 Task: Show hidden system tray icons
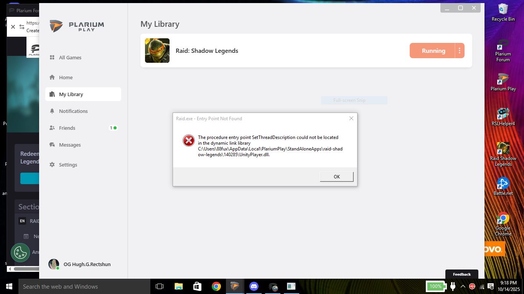point(463,286)
